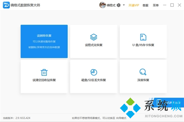Image resolution: width=184 pixels, height=122 pixels.
Task: Click the layers icon for 误格式化恢复
Action: 94,37
